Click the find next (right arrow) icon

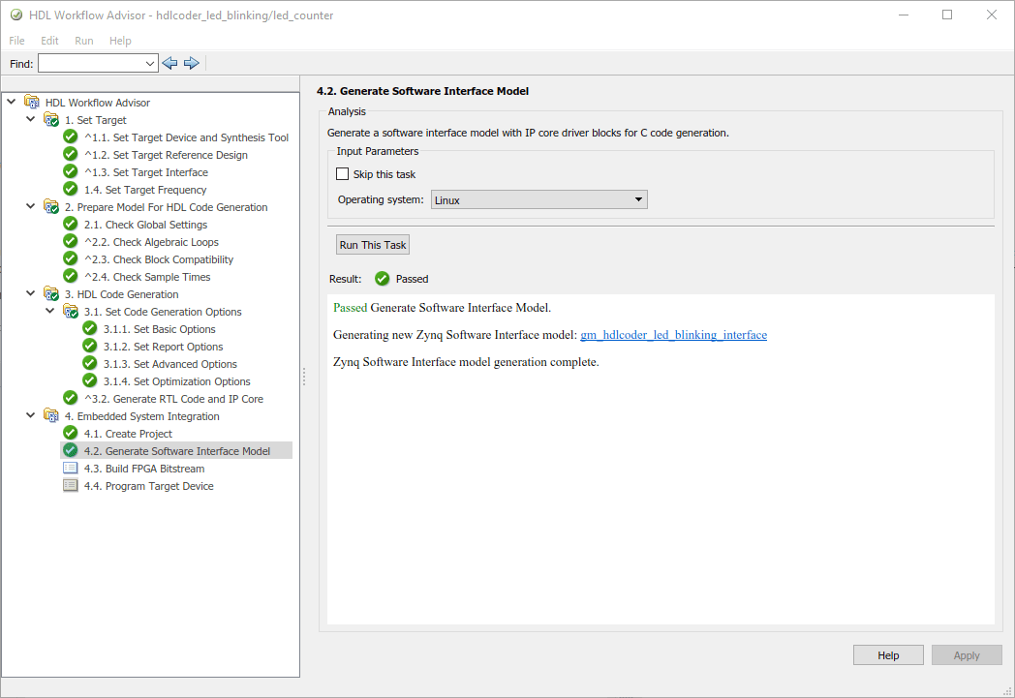[x=192, y=63]
